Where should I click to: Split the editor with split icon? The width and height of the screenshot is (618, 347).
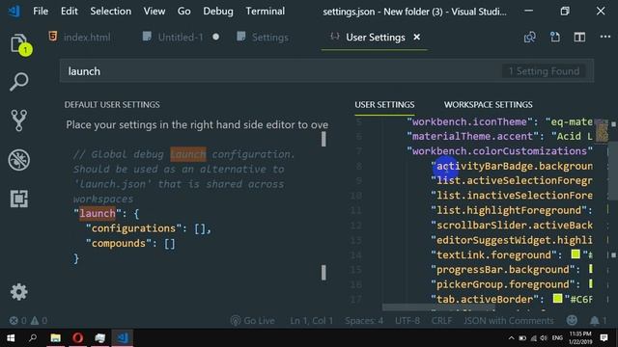pyautogui.click(x=579, y=37)
